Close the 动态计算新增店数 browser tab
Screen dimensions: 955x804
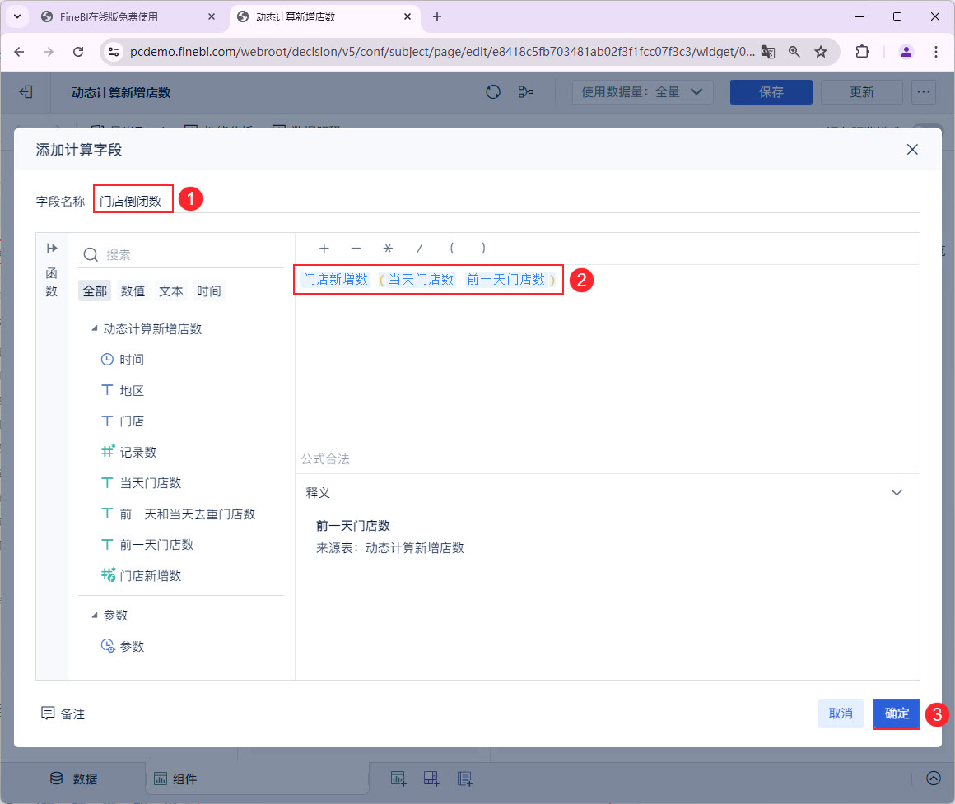click(x=408, y=17)
